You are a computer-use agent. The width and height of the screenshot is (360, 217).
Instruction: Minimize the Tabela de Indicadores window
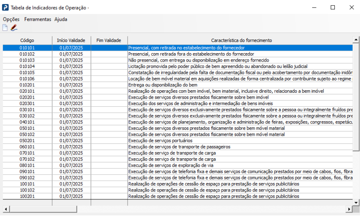click(x=314, y=7)
